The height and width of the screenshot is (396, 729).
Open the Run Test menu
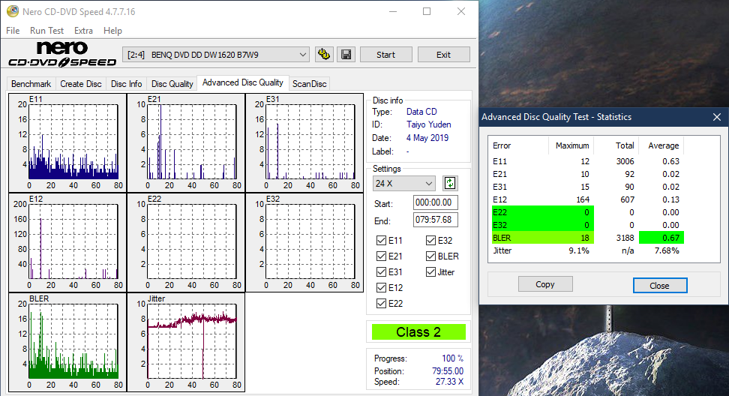pos(46,31)
